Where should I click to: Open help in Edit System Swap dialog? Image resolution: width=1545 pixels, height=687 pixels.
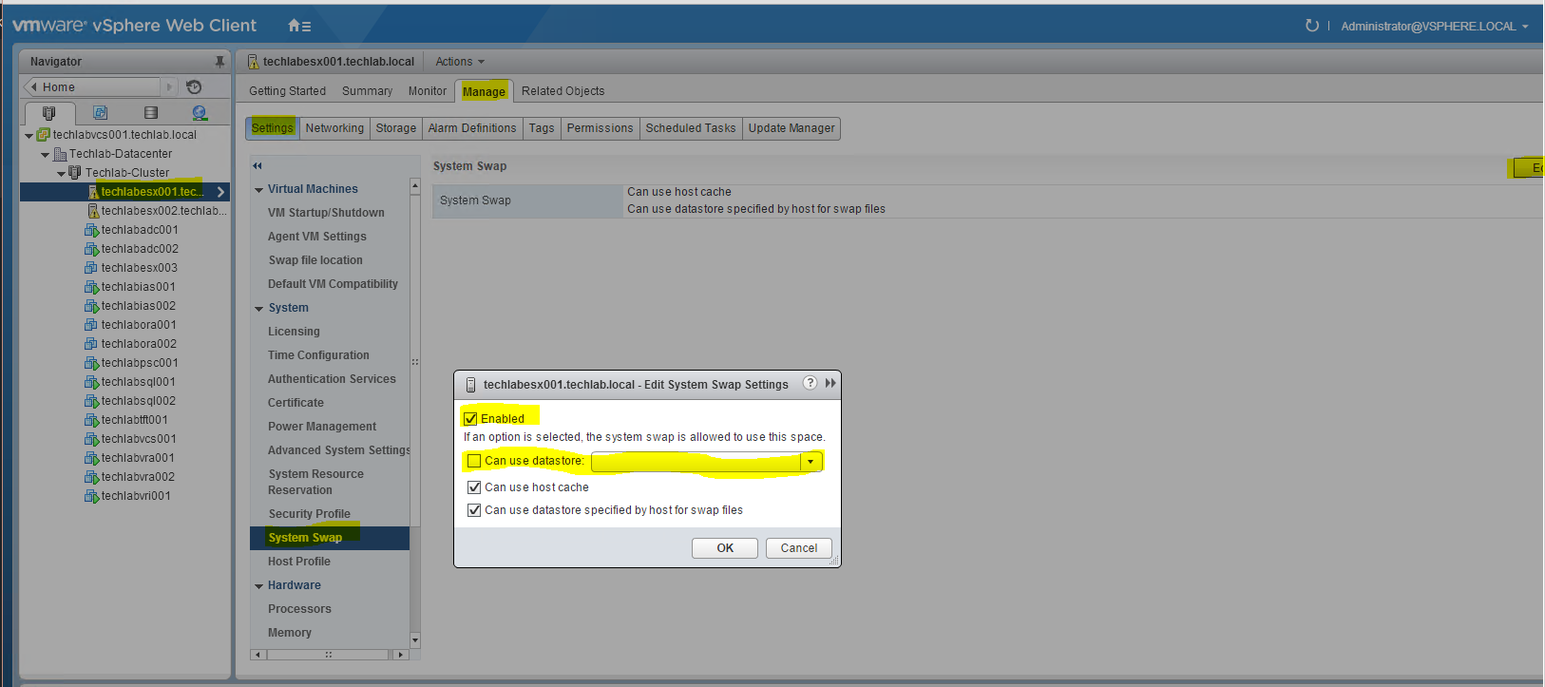click(810, 383)
